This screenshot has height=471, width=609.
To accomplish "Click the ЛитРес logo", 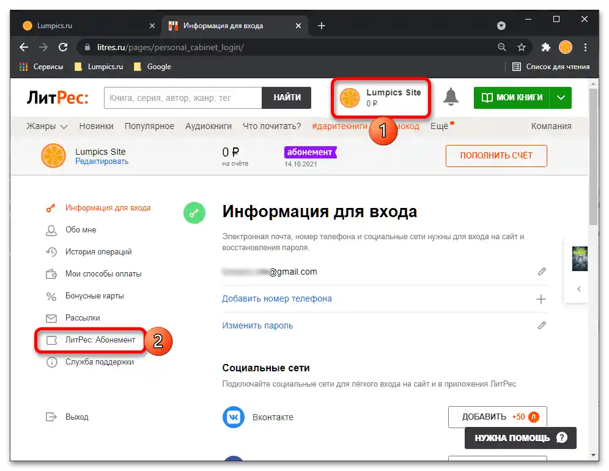I will coord(57,97).
